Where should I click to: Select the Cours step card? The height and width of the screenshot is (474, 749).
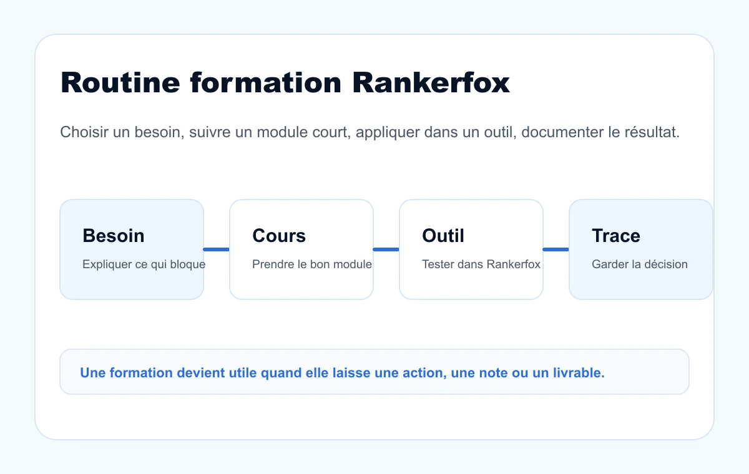pyautogui.click(x=301, y=249)
